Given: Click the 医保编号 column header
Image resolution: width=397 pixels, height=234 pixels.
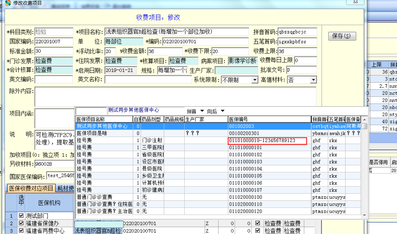Looking at the screenshot, I should [x=269, y=119].
